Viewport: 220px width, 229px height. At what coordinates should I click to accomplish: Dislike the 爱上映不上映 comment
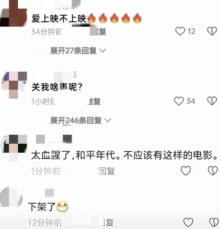click(x=212, y=31)
